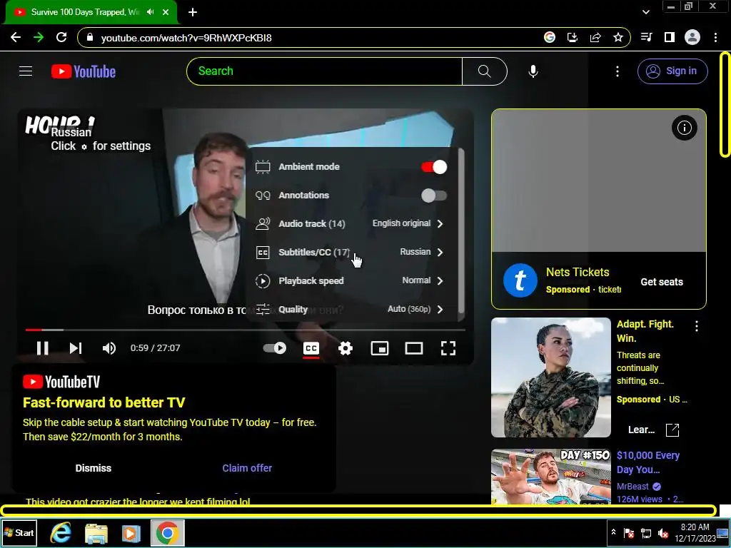Focus the YouTube Search field

[325, 71]
